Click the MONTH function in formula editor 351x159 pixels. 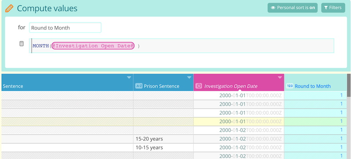[x=40, y=46]
